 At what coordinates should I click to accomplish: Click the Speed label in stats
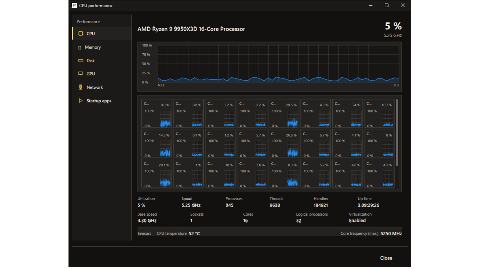click(x=187, y=198)
